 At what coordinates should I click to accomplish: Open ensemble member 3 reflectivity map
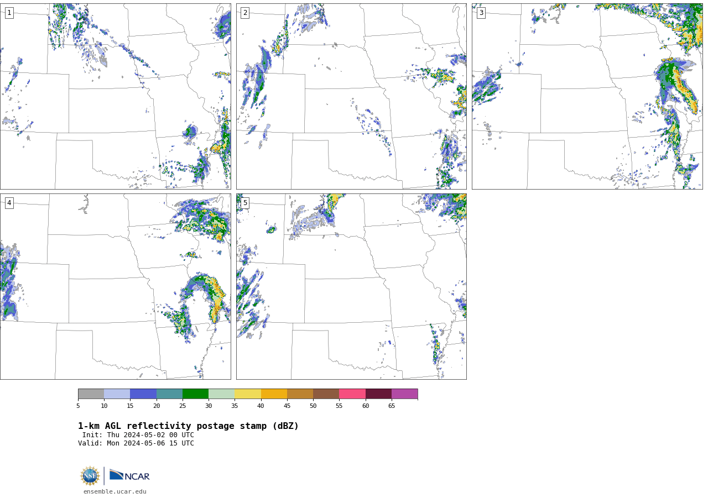587,96
